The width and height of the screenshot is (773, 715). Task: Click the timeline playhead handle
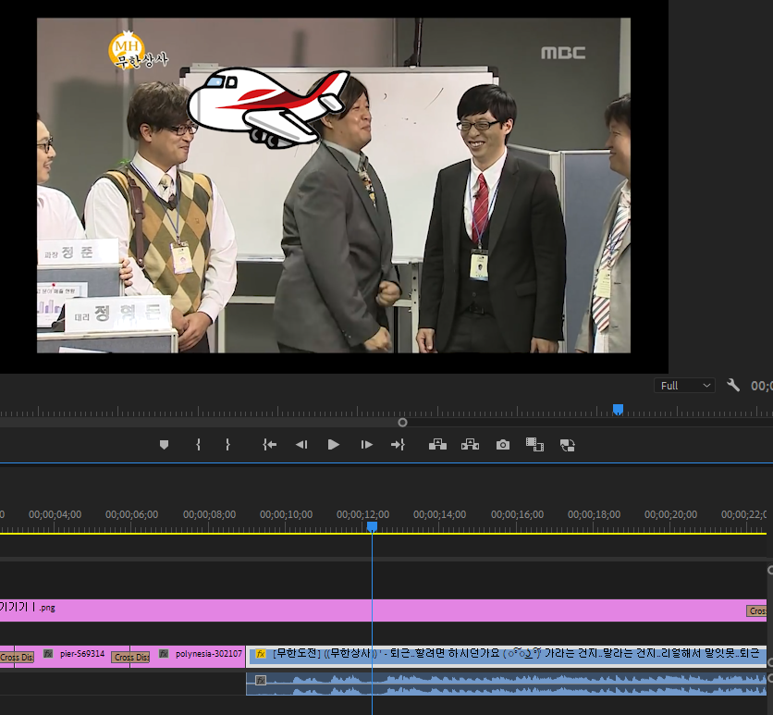click(373, 527)
